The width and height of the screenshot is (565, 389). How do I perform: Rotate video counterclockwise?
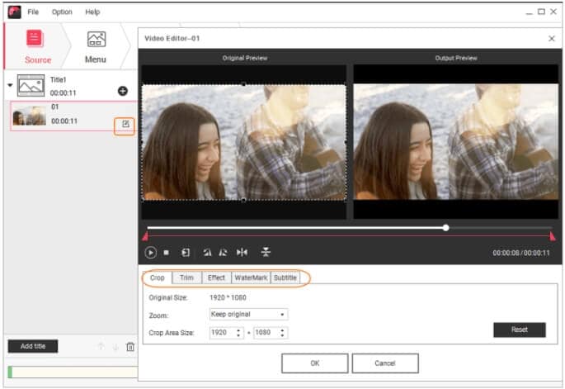coord(207,253)
